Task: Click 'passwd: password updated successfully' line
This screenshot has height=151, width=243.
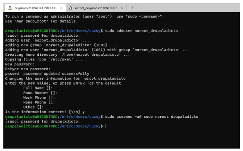Action: coord(47,74)
